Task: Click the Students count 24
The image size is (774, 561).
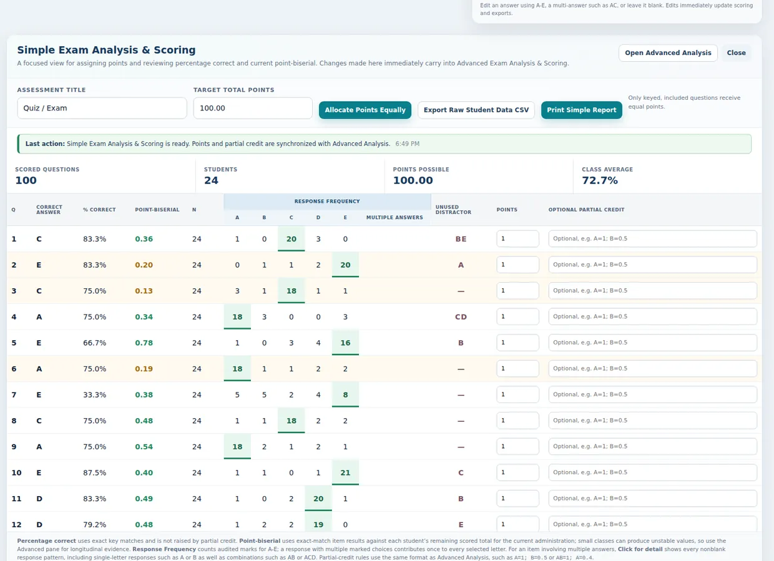Action: [211, 180]
